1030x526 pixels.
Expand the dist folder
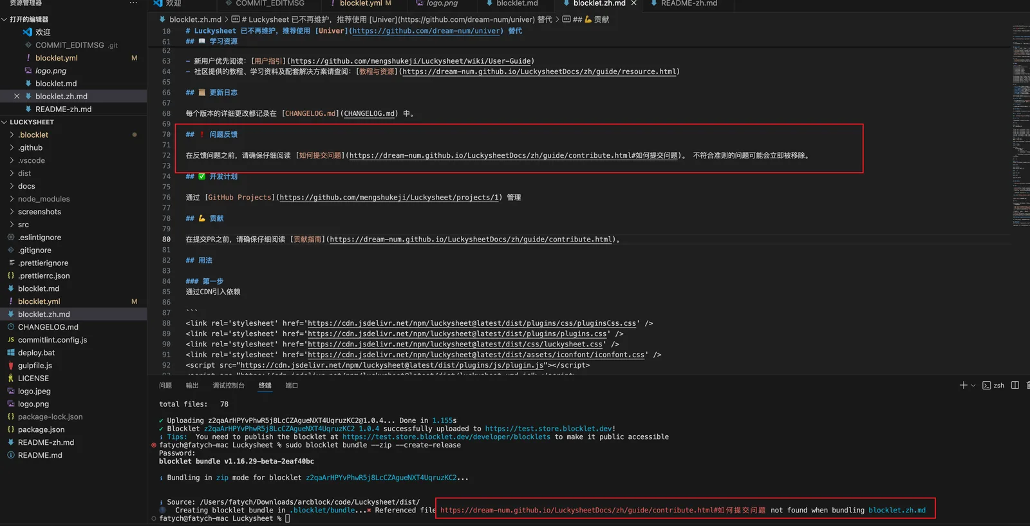pos(12,173)
